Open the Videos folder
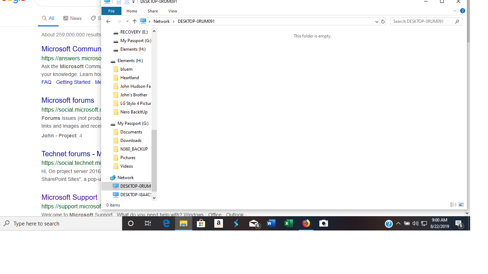488x274 pixels. coord(123,166)
